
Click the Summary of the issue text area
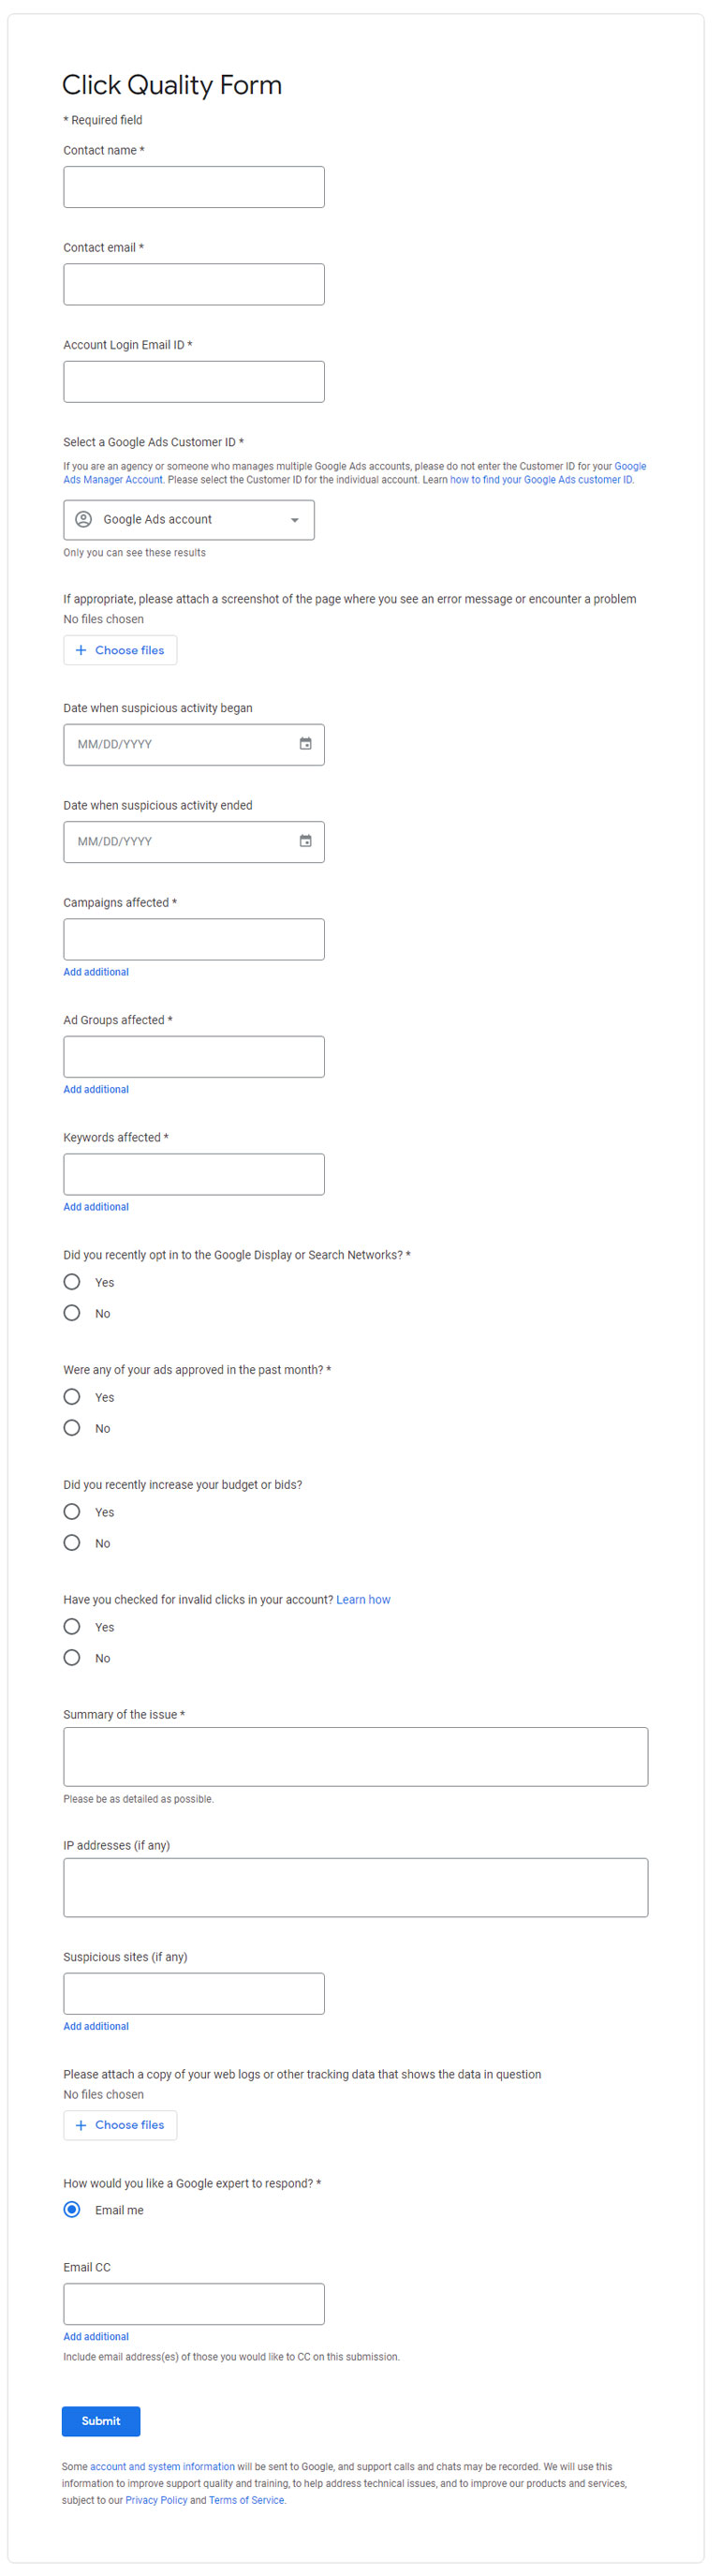coord(355,1756)
